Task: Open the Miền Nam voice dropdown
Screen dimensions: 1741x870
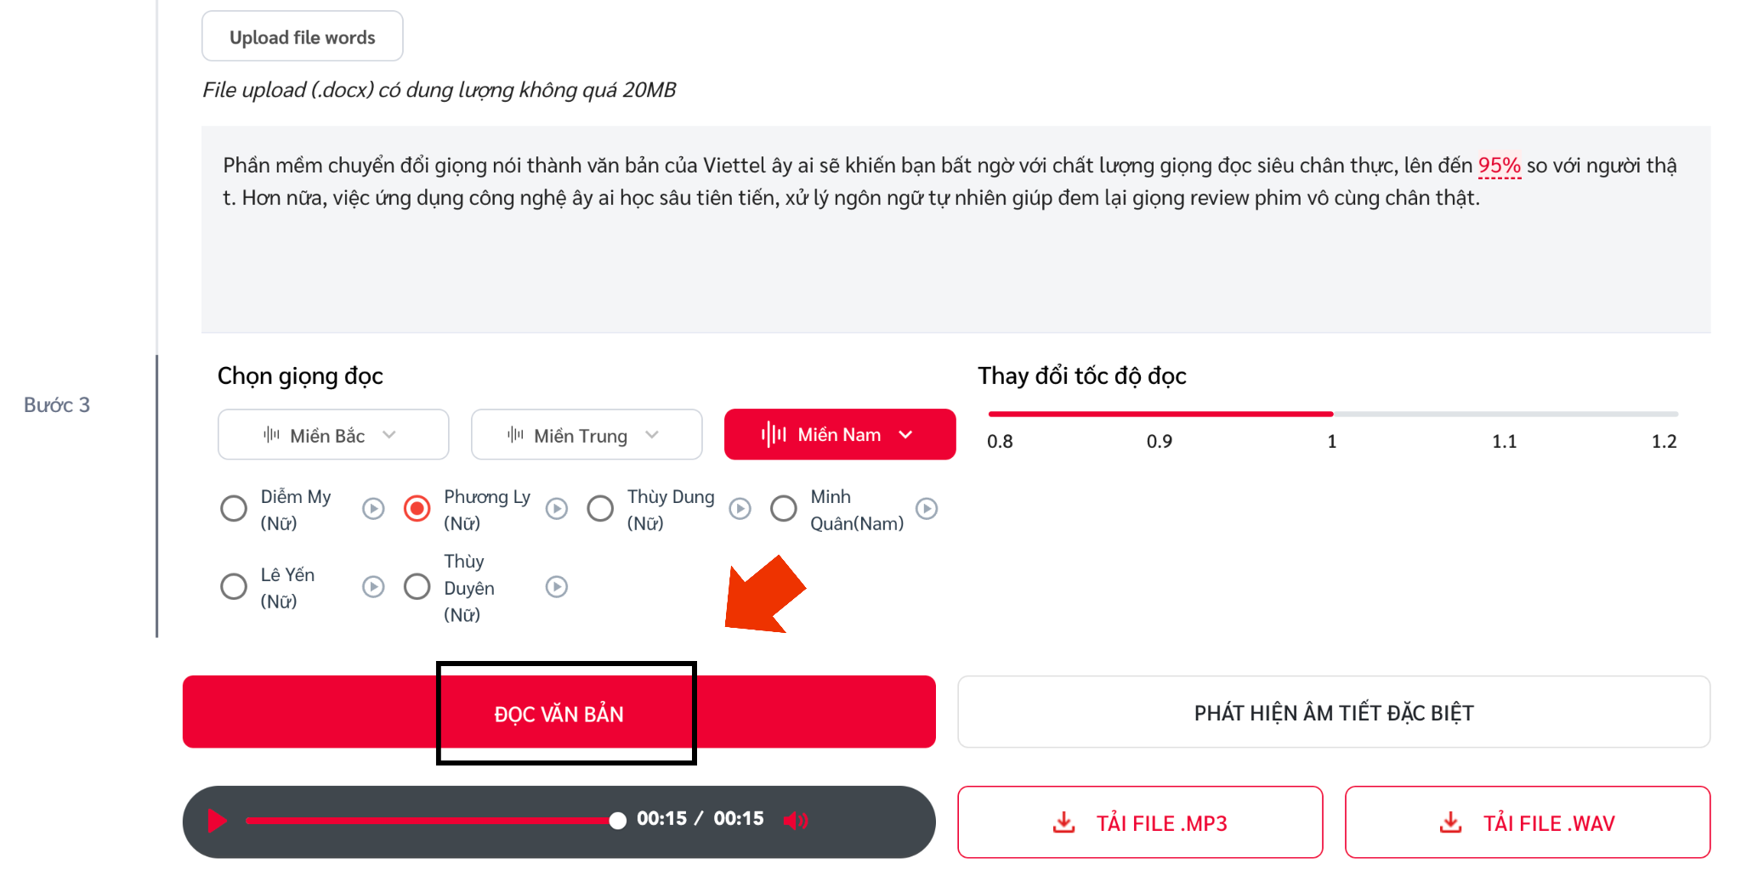Action: pyautogui.click(x=840, y=435)
